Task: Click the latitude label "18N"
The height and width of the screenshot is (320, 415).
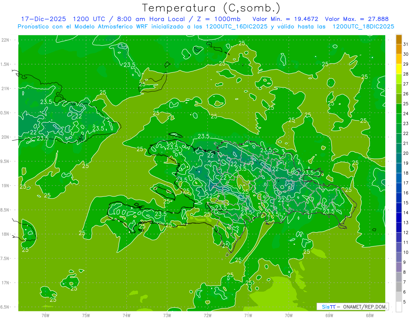Action: pyautogui.click(x=5, y=234)
